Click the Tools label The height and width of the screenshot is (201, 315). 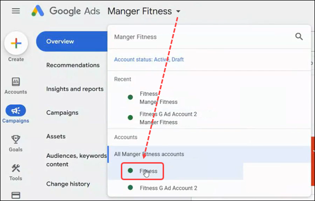coord(16,178)
